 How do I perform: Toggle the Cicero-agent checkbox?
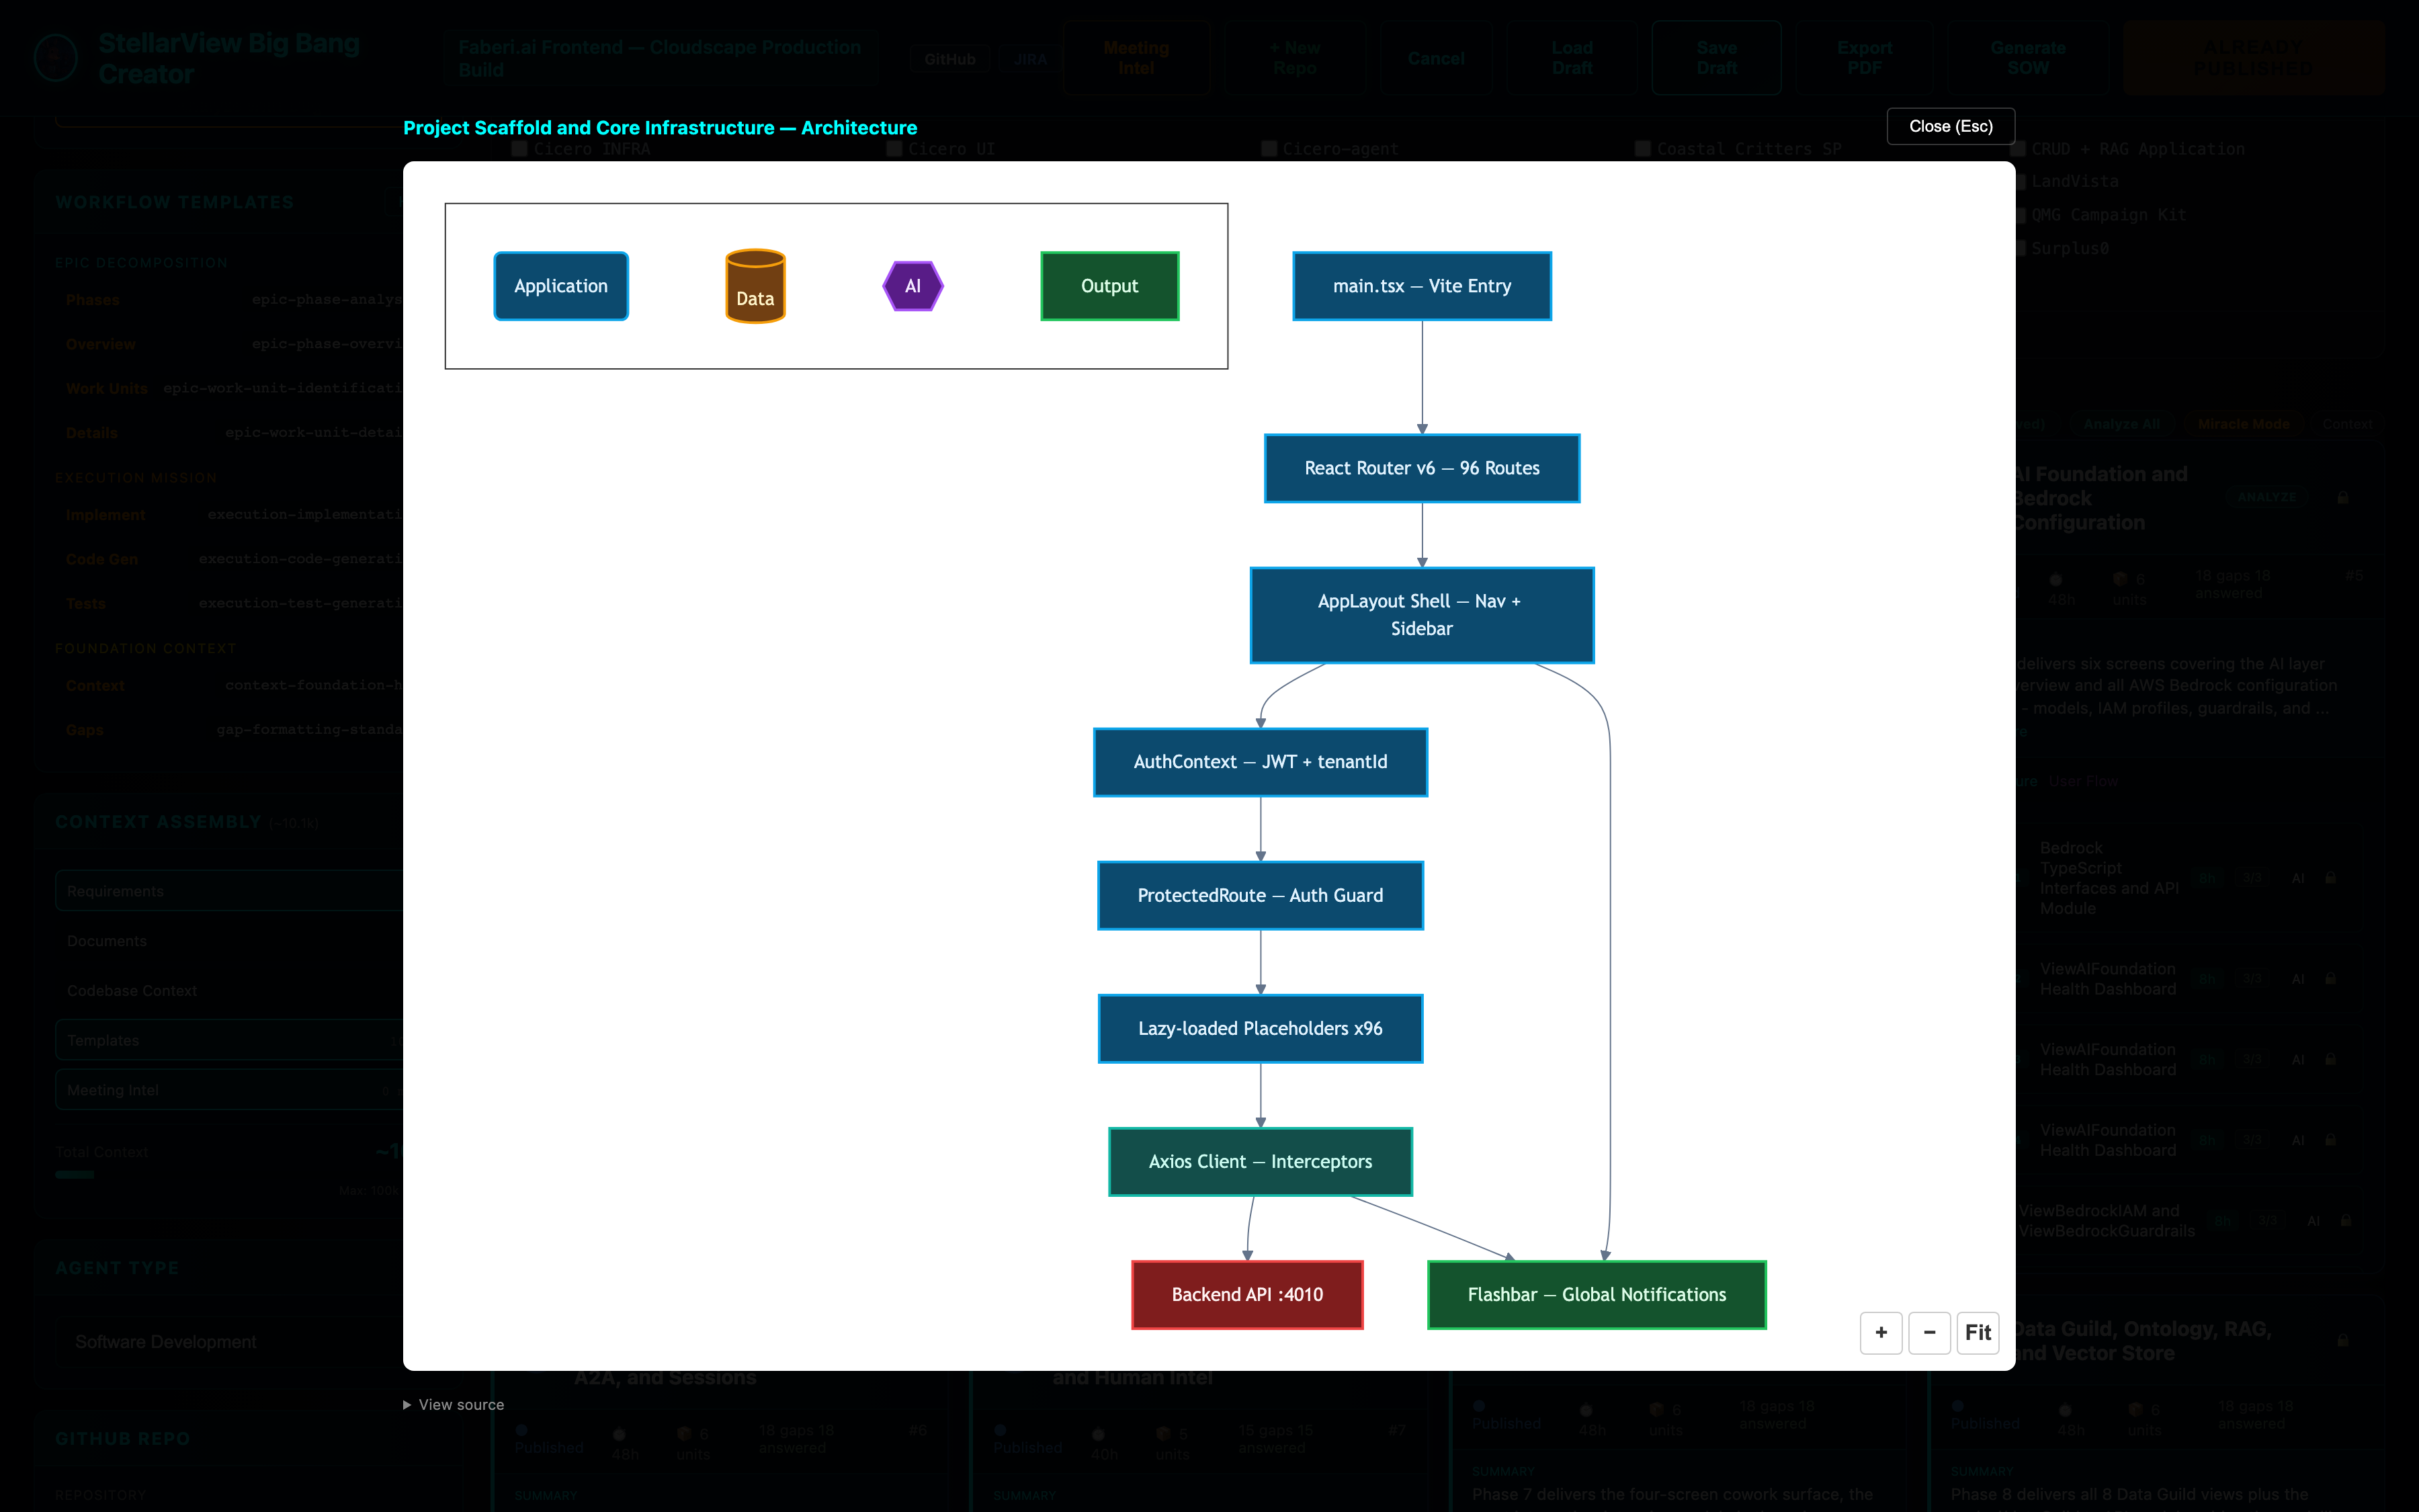[1269, 149]
